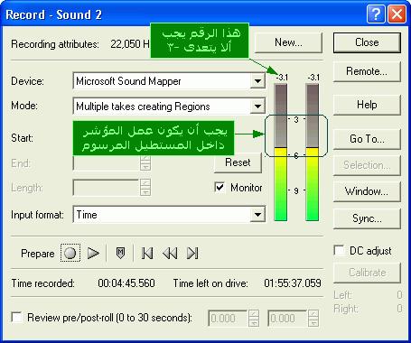Click the End time input field

tap(107, 163)
